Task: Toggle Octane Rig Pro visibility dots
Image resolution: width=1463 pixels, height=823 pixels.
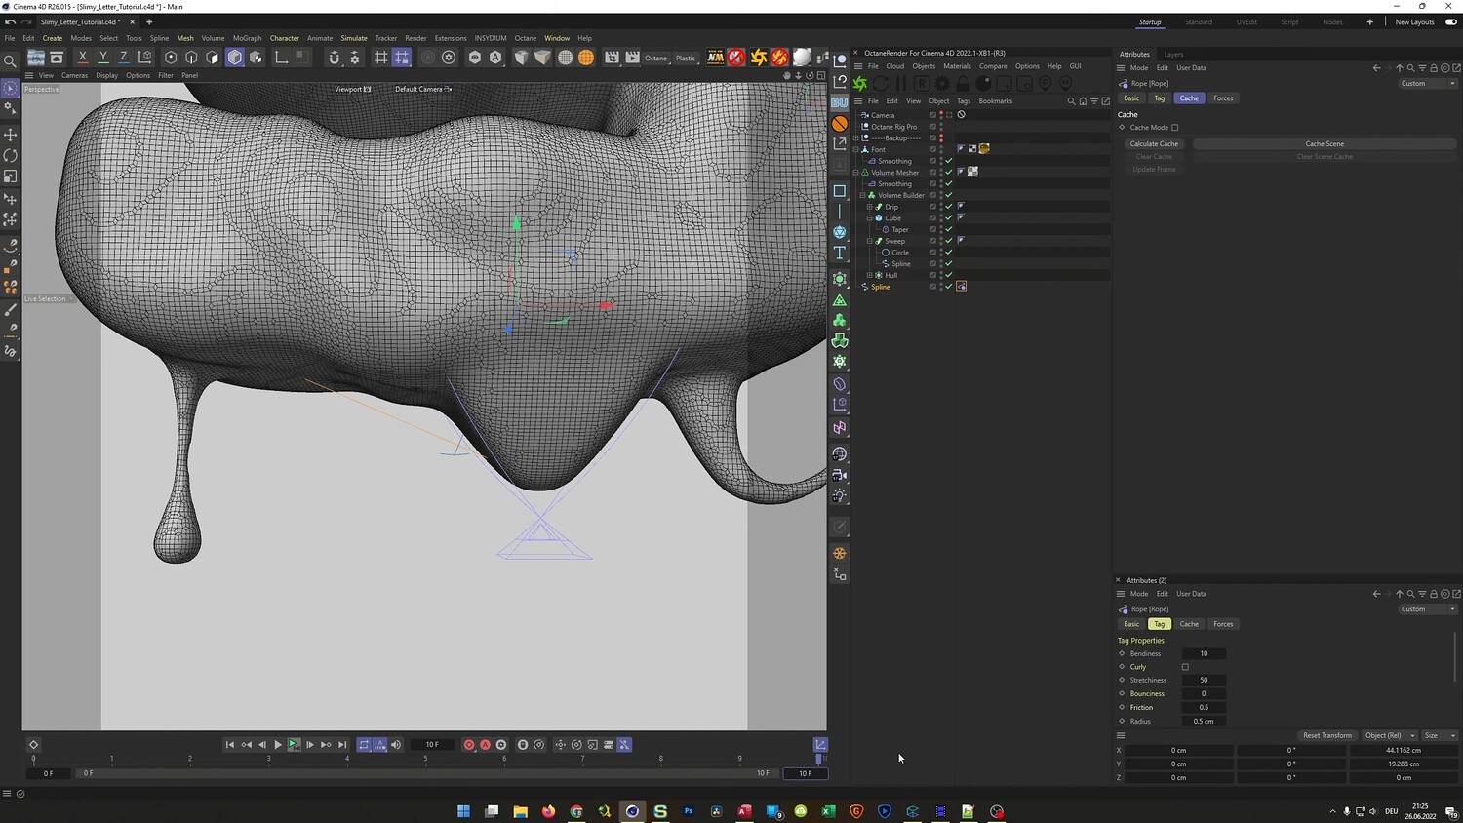Action: coord(941,127)
